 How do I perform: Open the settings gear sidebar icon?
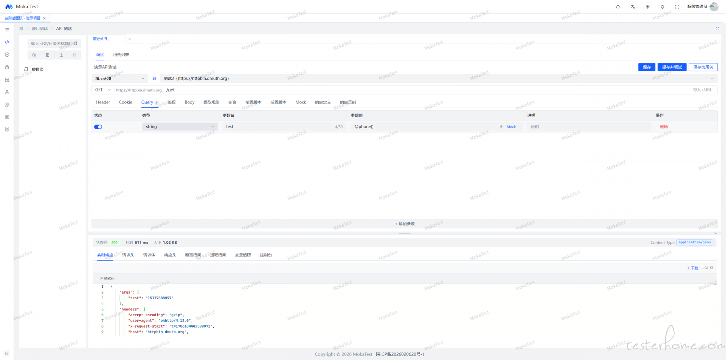coord(7,117)
